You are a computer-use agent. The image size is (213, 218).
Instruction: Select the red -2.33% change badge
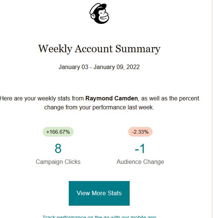point(140,132)
